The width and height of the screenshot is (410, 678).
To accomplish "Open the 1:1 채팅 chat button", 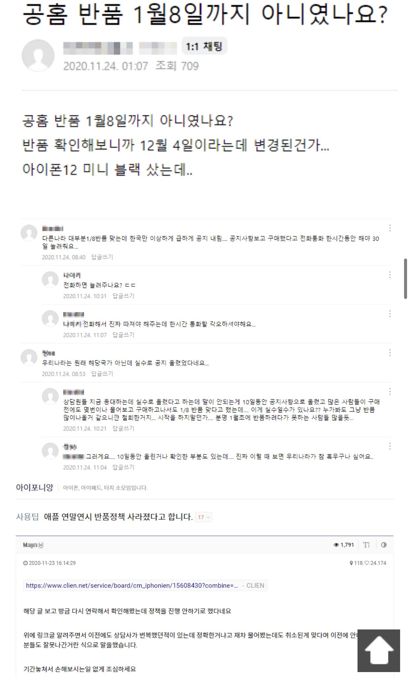I will 204,47.
